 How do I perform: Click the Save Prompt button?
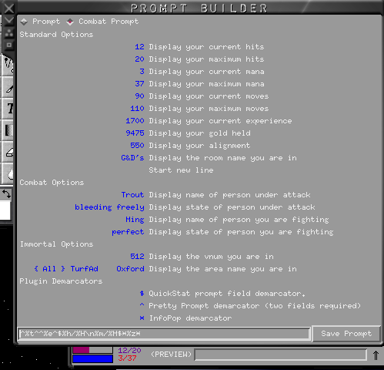tap(346, 334)
